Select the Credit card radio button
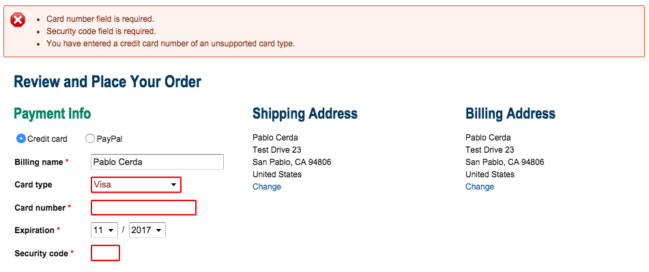 click(x=21, y=139)
